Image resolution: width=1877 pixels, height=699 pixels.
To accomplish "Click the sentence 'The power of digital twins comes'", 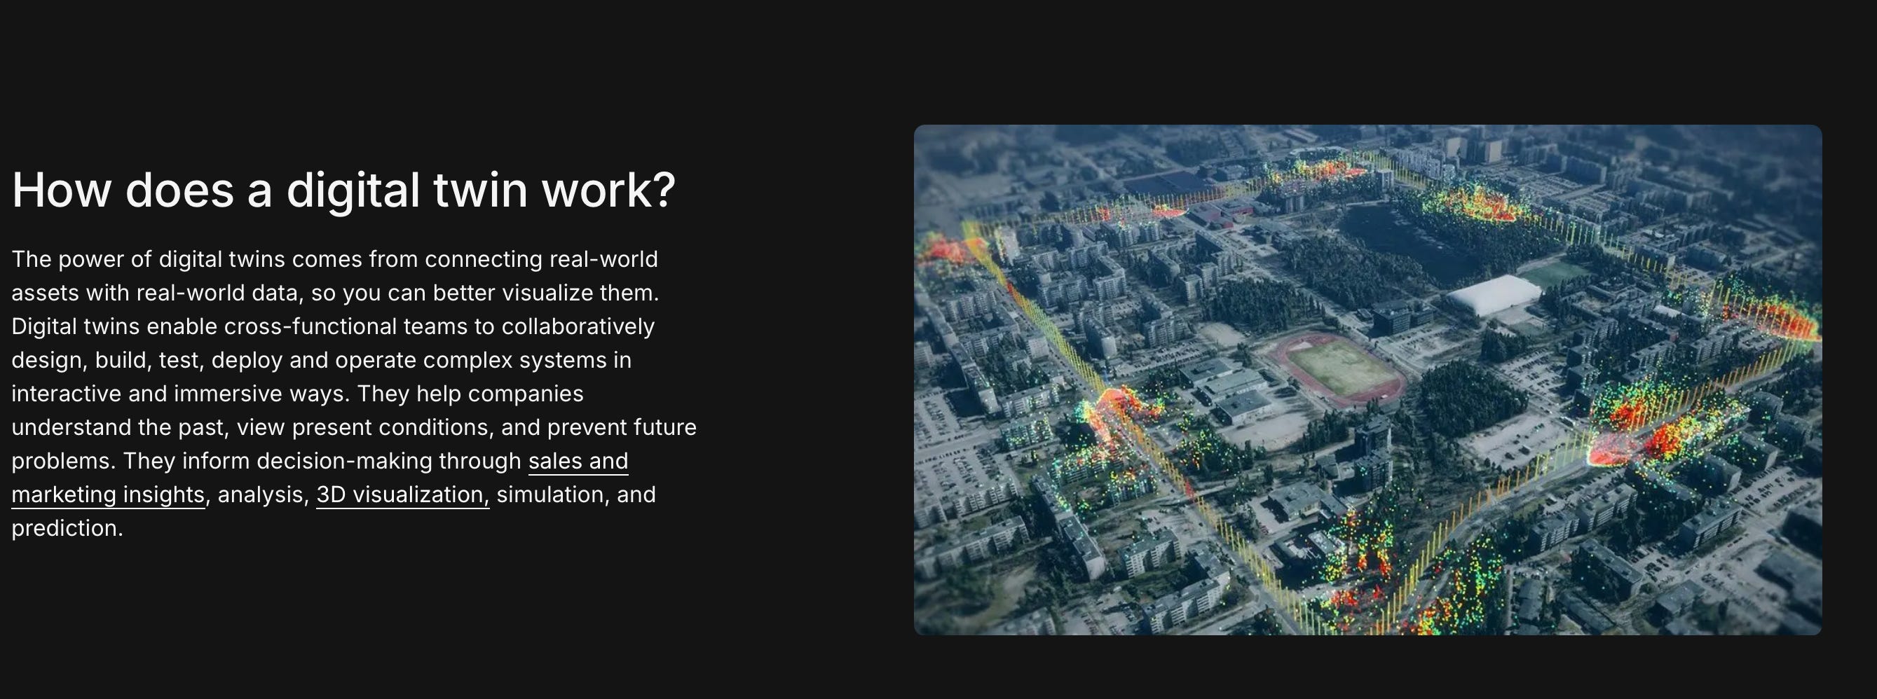I will pyautogui.click(x=186, y=259).
